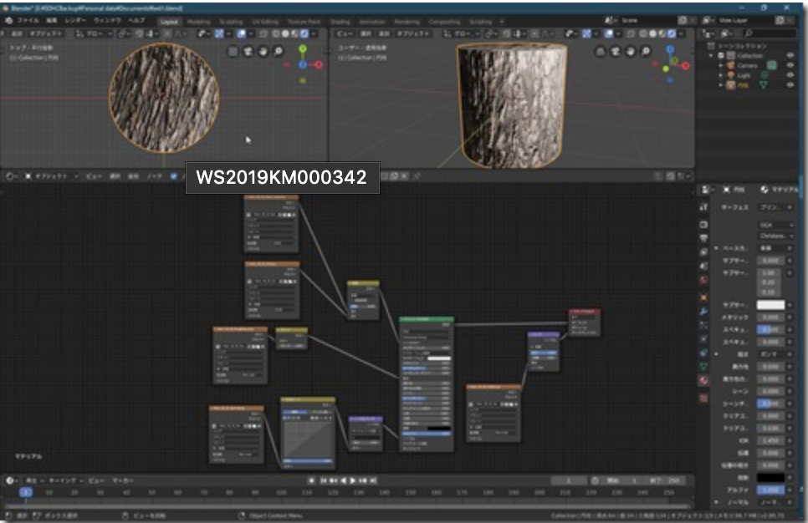Open the Material properties tab icon
Screen dimensions: 808x523
[x=704, y=381]
